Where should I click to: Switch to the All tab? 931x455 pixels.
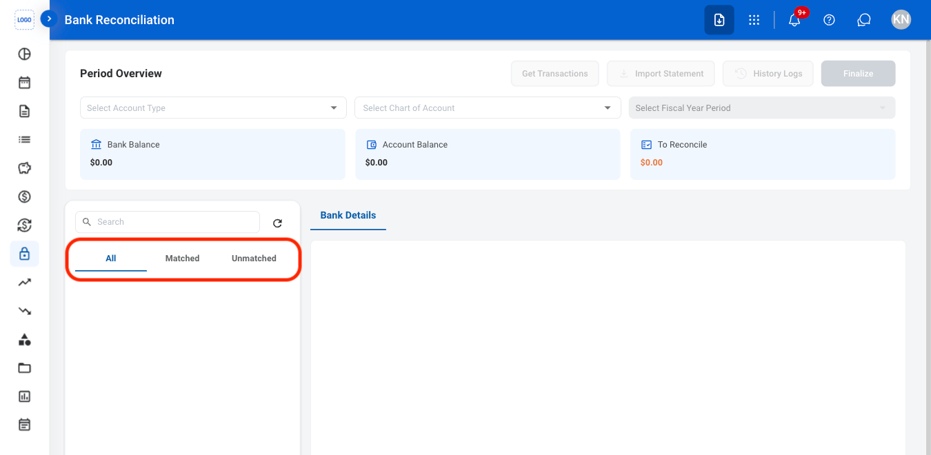point(111,259)
